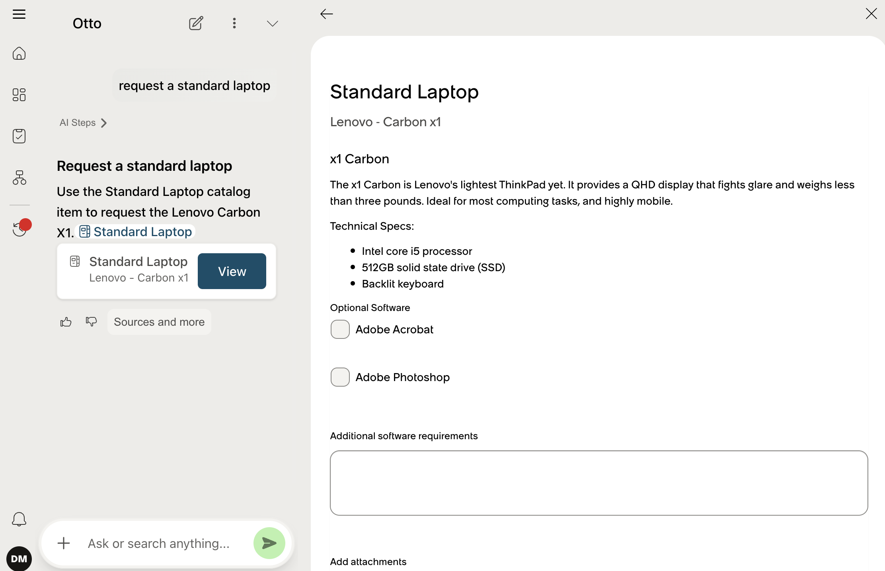Screen dimensions: 885x571
Task: Click the 'Optional Software' label
Action: tap(370, 308)
